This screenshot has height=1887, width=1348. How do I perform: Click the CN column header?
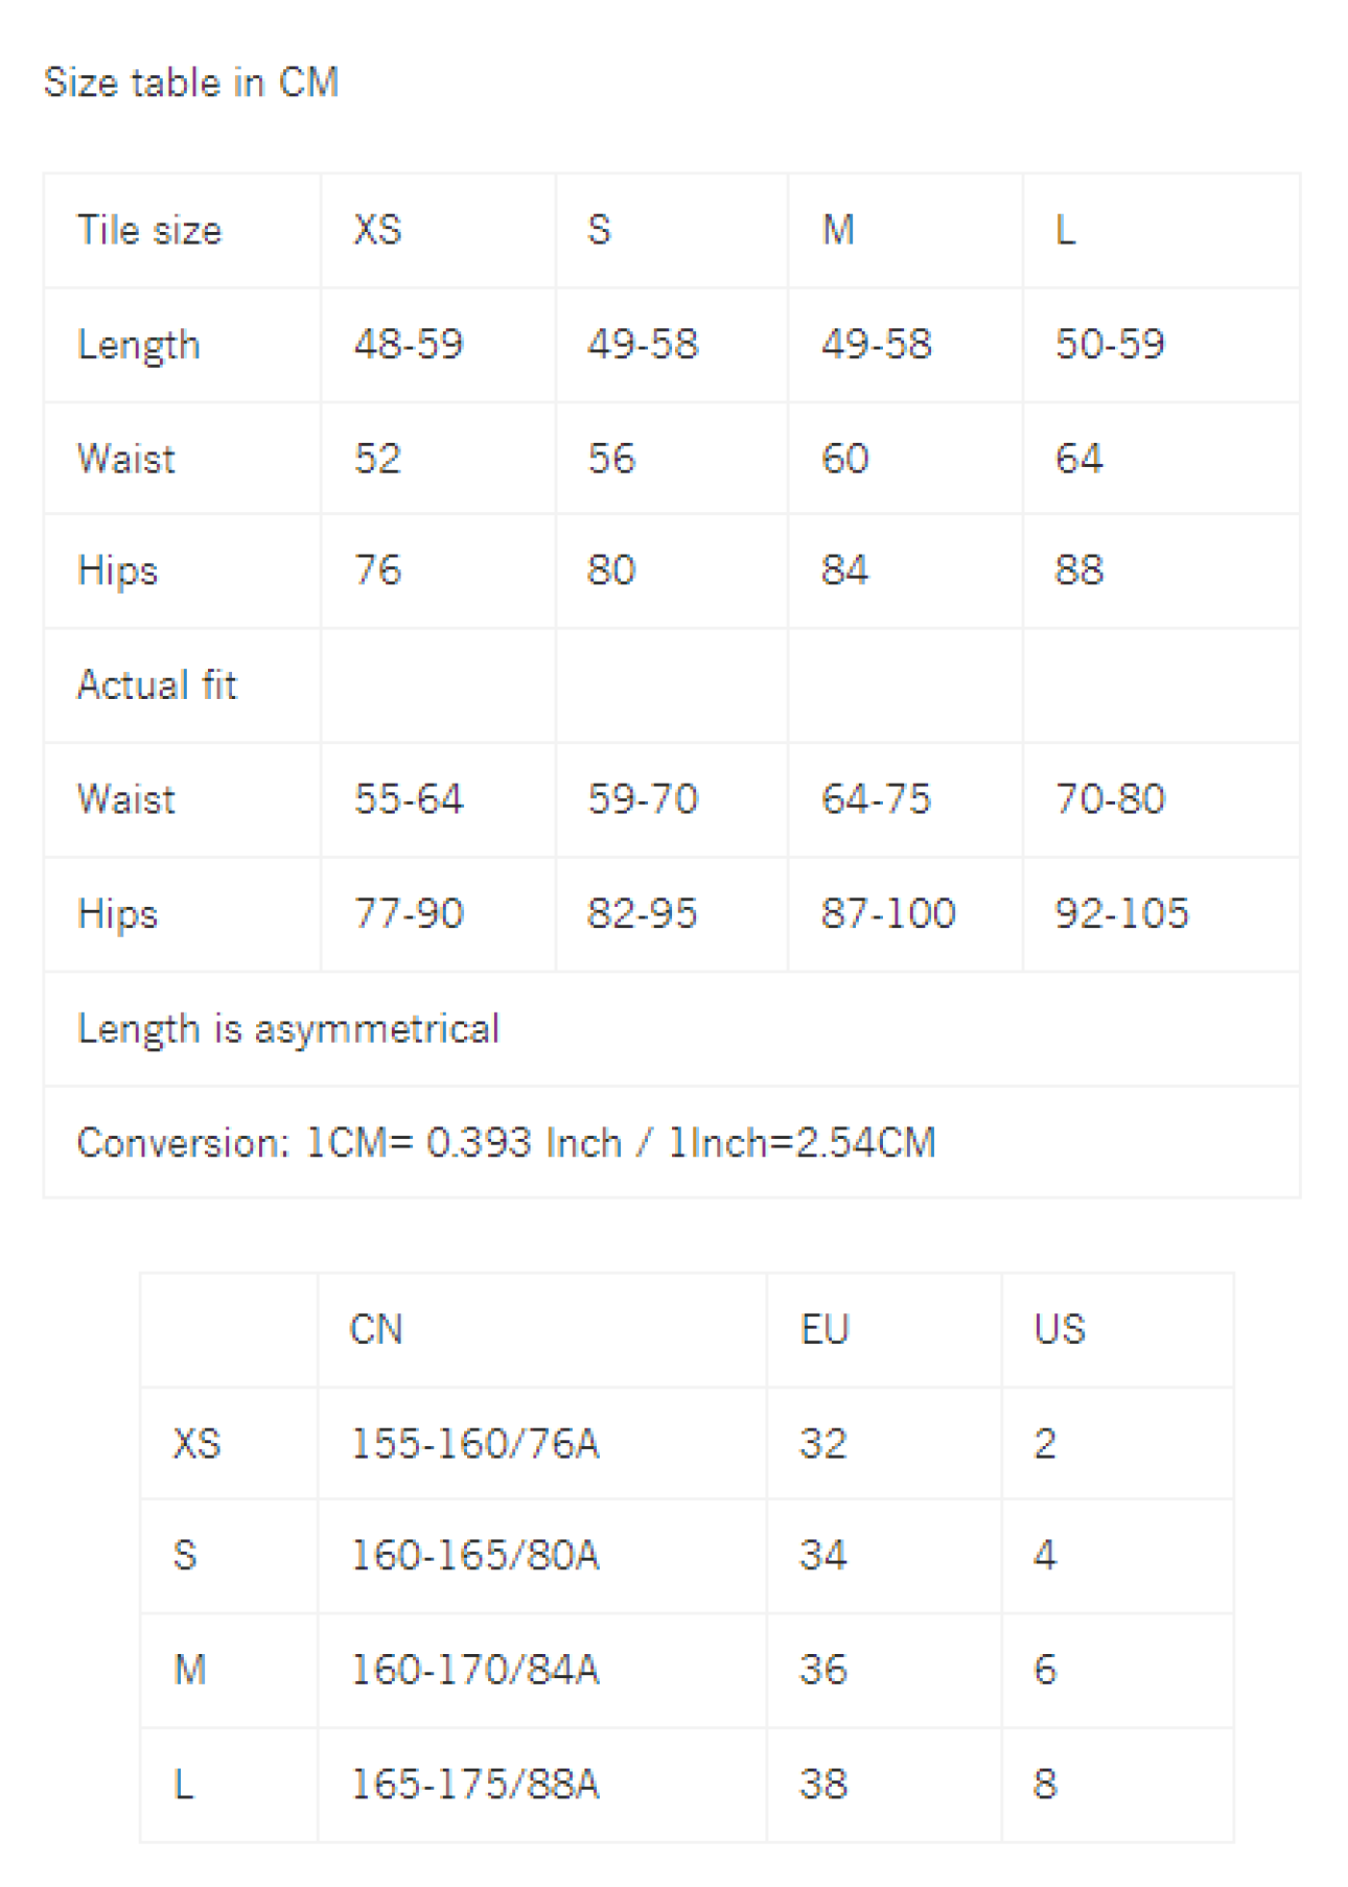click(376, 1330)
